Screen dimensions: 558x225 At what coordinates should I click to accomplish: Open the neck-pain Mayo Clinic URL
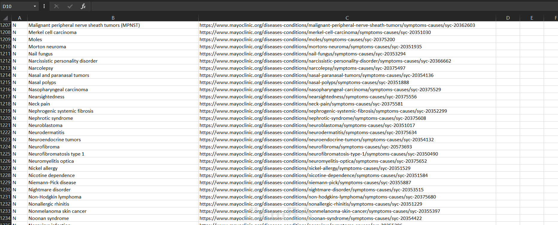(301, 104)
